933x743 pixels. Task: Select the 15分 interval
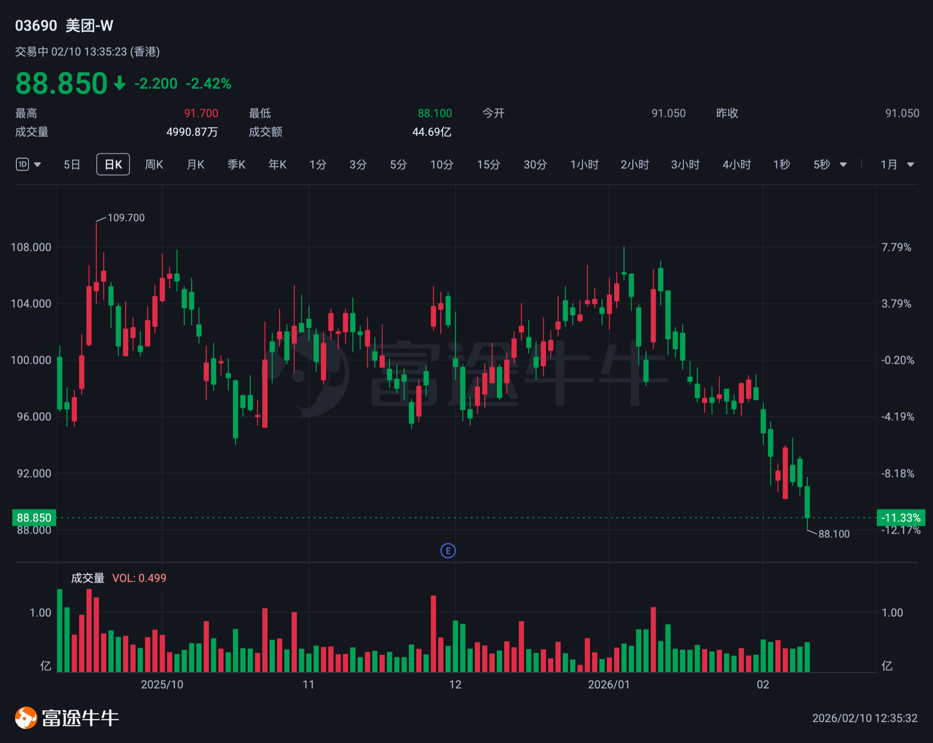pos(488,165)
